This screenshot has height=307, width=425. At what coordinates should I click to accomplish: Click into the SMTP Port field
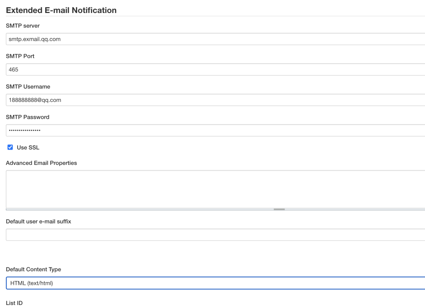click(x=215, y=70)
